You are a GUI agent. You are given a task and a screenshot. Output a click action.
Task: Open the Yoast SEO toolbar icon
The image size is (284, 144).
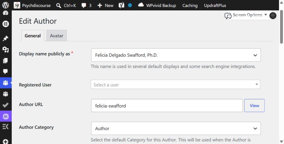point(121,5)
